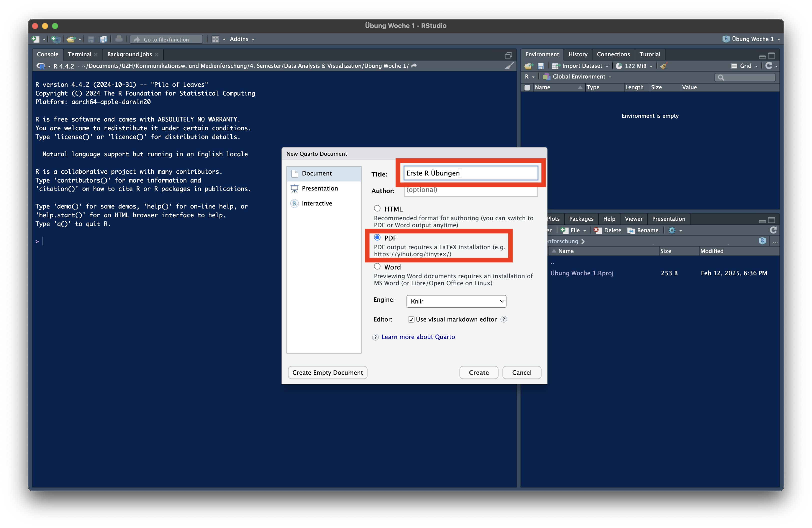The image size is (812, 528).
Task: Switch to the Background Jobs tab
Action: [x=129, y=54]
